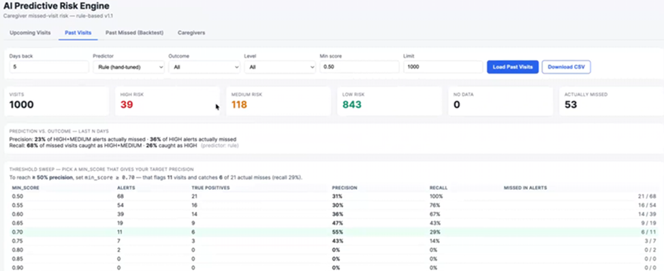664x271 pixels.
Task: Focus the Min score field
Action: click(x=359, y=67)
